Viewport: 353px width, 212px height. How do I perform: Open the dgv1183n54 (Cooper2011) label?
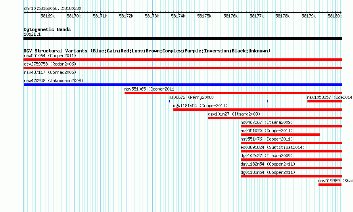point(268,172)
